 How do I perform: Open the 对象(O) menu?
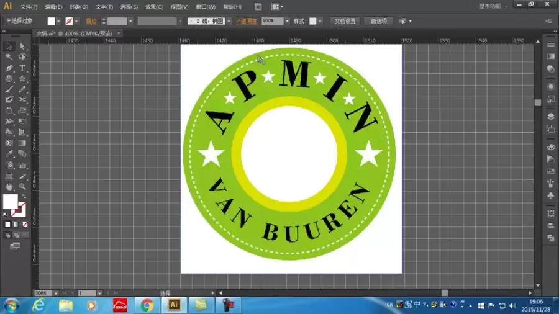tap(79, 7)
